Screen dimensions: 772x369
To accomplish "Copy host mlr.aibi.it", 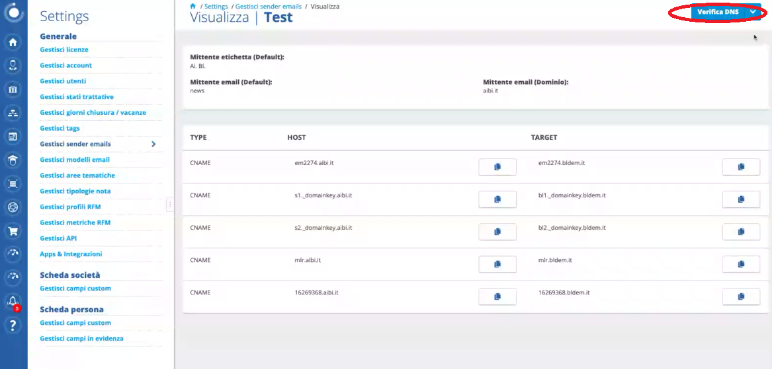I will tap(497, 264).
